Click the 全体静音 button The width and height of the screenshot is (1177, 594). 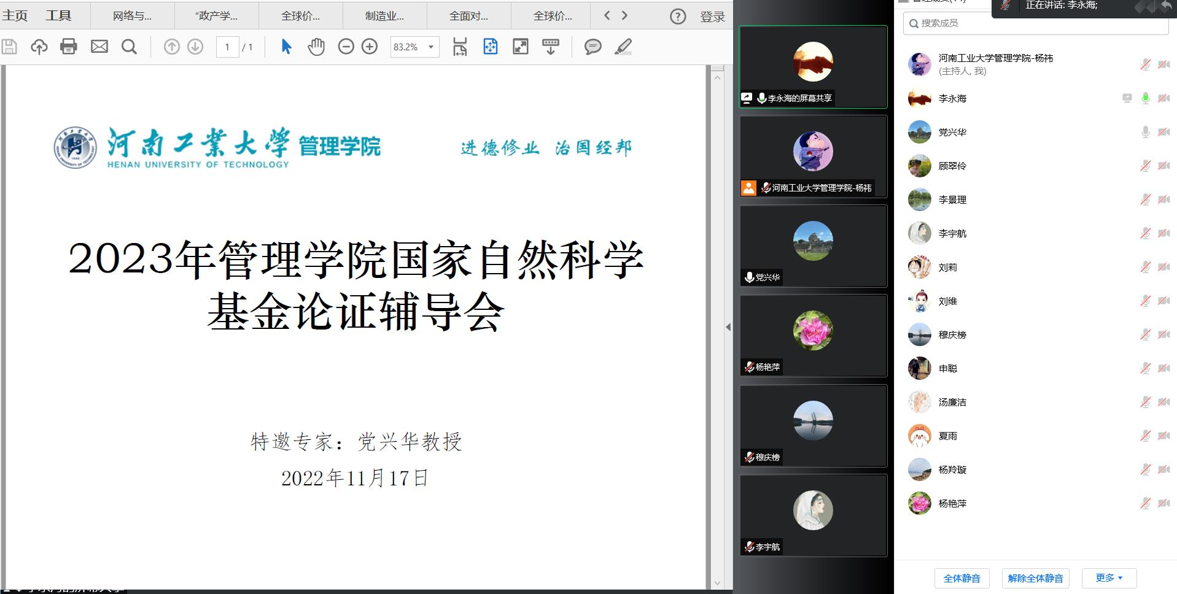click(x=961, y=578)
